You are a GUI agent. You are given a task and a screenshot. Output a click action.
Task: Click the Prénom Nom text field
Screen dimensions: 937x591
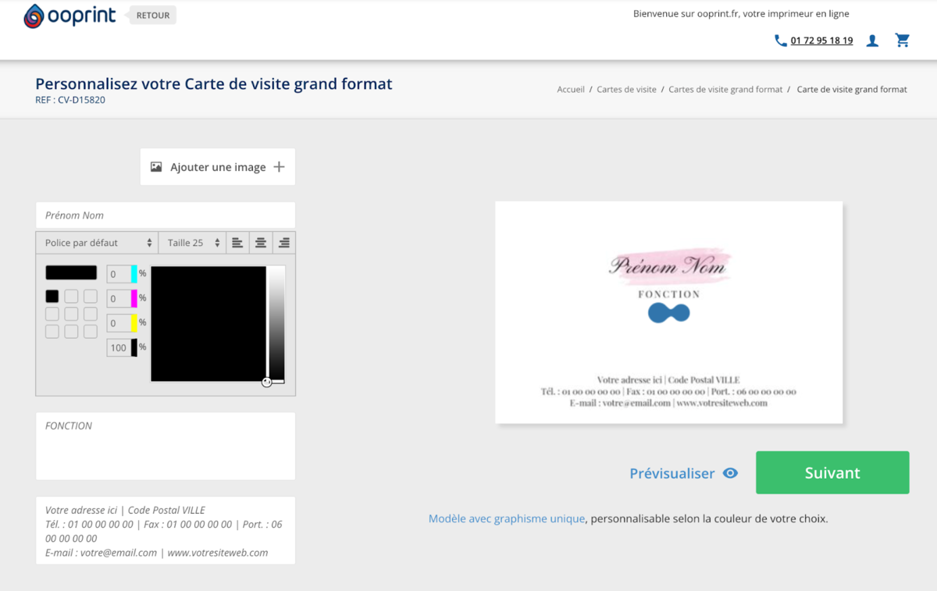coord(166,215)
